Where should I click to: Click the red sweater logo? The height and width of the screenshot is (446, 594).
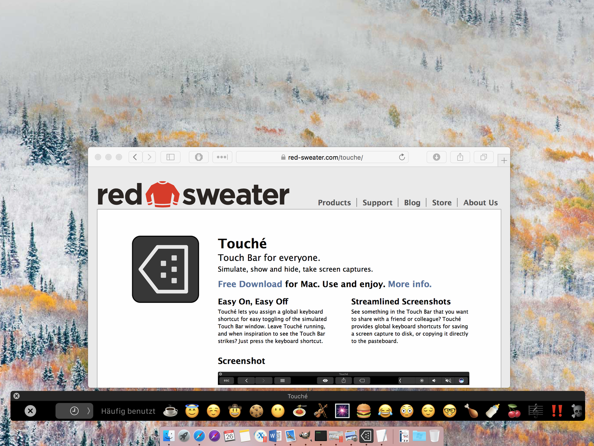[193, 194]
